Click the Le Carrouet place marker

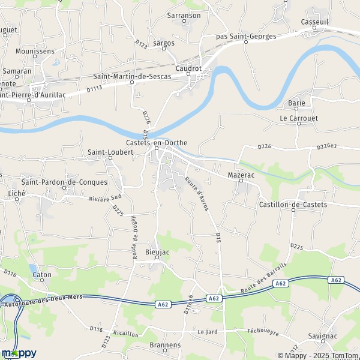click(299, 124)
